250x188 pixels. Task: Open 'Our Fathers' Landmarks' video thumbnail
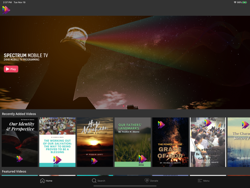tap(133, 142)
